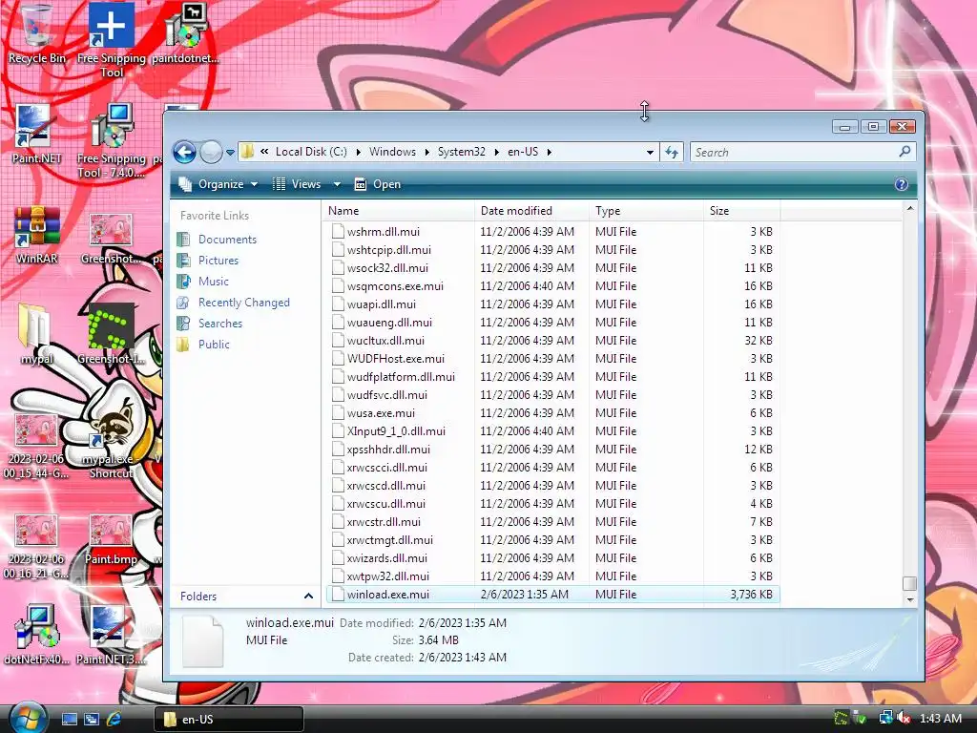Click scrollbar up arrow in file list
The width and height of the screenshot is (977, 733).
pyautogui.click(x=909, y=209)
